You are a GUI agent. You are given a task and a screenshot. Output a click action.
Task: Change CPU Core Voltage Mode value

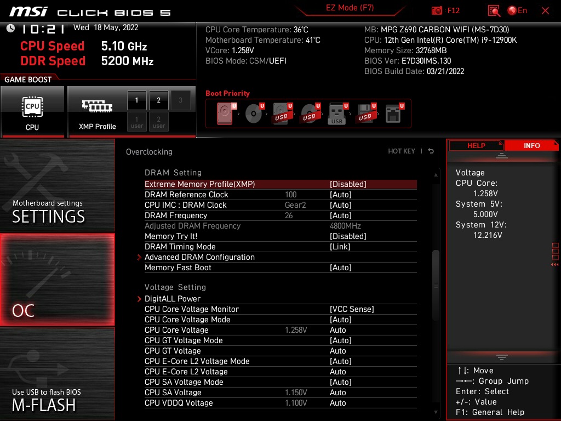(280, 320)
